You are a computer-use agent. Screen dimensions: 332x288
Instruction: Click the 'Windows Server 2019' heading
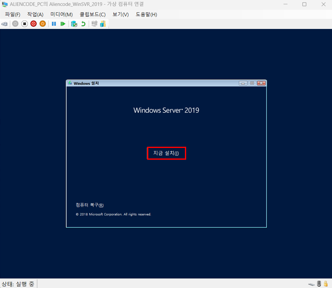point(166,110)
